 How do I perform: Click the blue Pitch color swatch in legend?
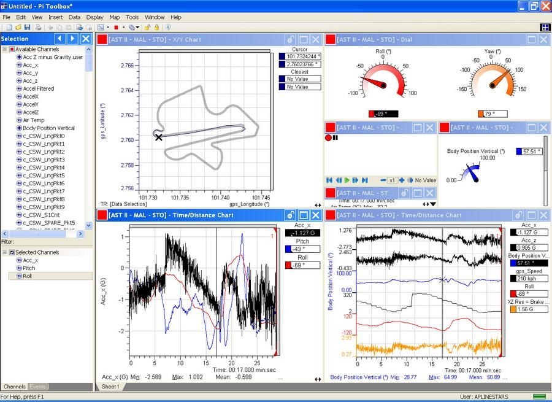click(288, 249)
